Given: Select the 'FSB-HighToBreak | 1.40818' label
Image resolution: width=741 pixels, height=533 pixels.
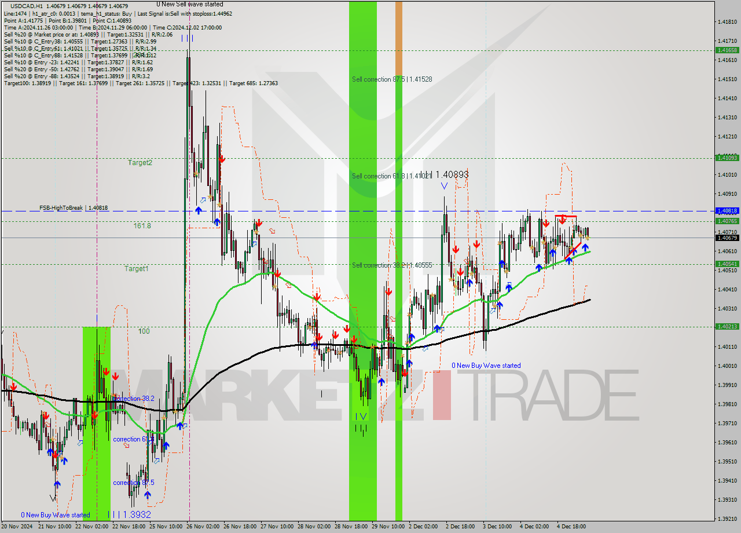Looking at the screenshot, I should click(74, 207).
